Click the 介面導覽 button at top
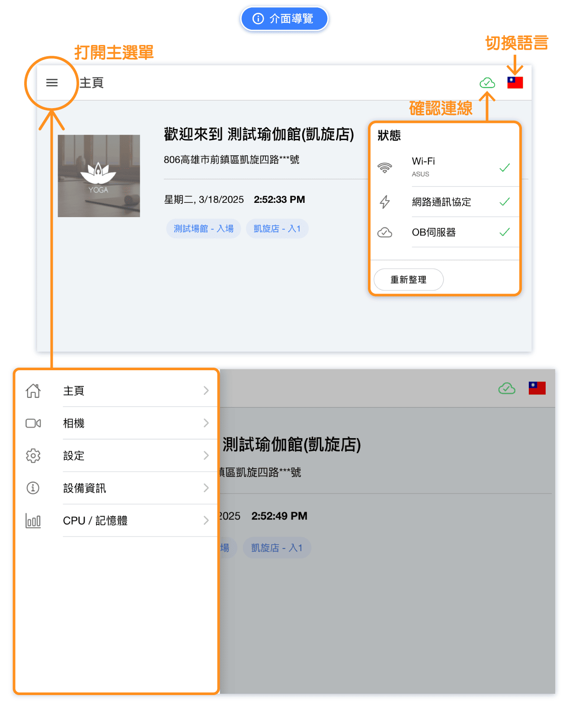This screenshot has height=705, width=569. click(284, 19)
